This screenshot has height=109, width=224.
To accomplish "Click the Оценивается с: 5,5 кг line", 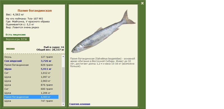I will pyautogui.click(x=20, y=24).
